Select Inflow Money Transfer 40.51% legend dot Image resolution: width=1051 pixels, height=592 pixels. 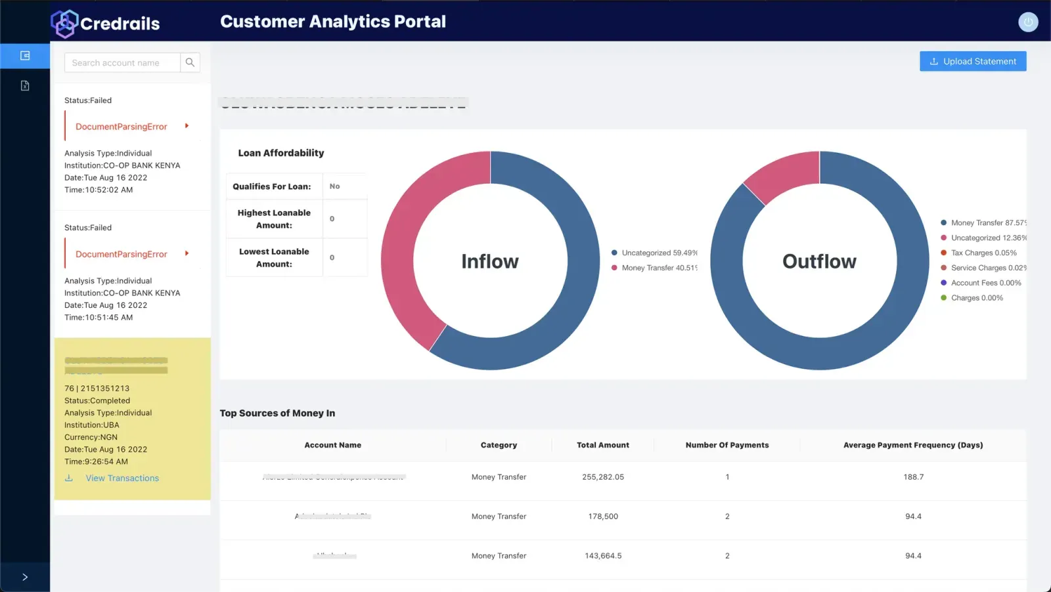[614, 268]
